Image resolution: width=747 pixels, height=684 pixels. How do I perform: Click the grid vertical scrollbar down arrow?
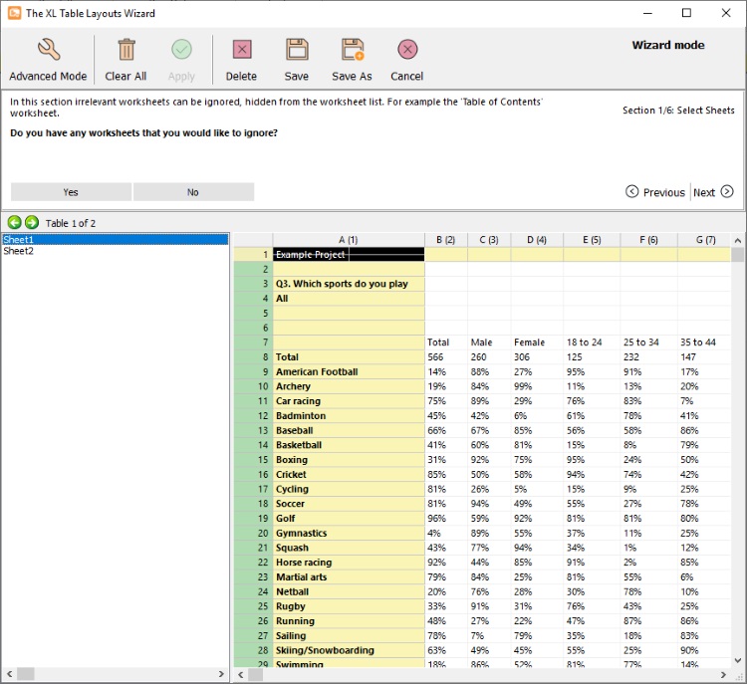[737, 660]
